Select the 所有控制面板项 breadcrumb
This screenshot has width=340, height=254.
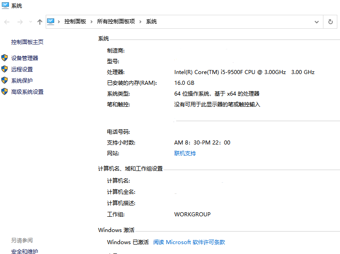116,22
